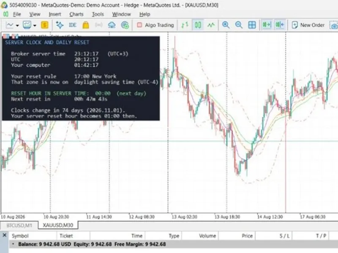Zoom out on the chart
Image resolution: width=338 pixels, height=253 pixels.
pyautogui.click(x=239, y=25)
